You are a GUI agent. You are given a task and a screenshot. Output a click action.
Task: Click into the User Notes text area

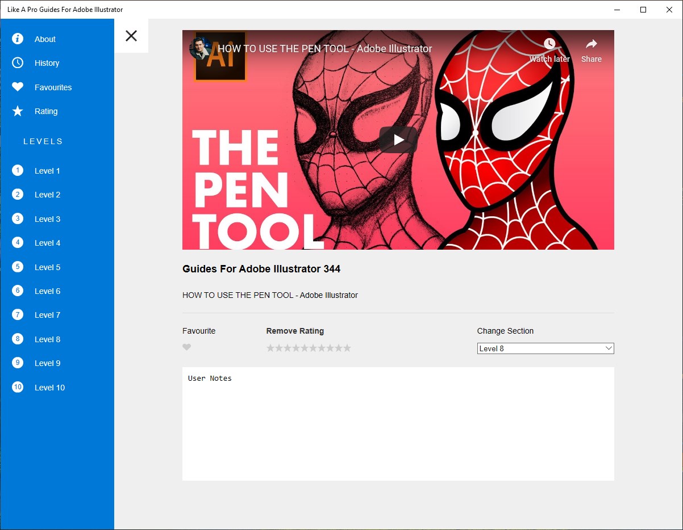coord(398,424)
